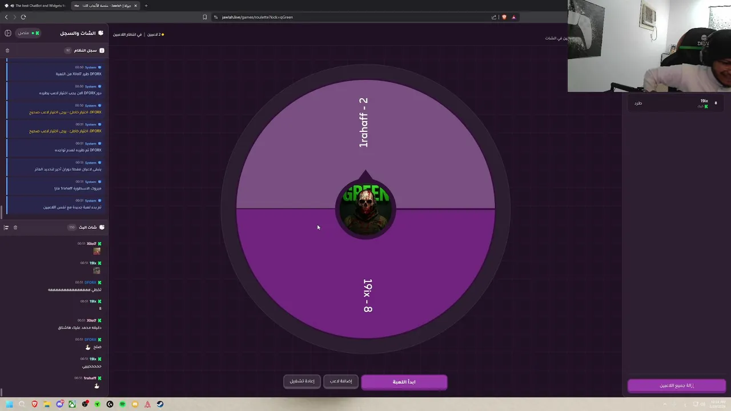Switch to The best ChatBot and Widgets tab

(x=35, y=6)
